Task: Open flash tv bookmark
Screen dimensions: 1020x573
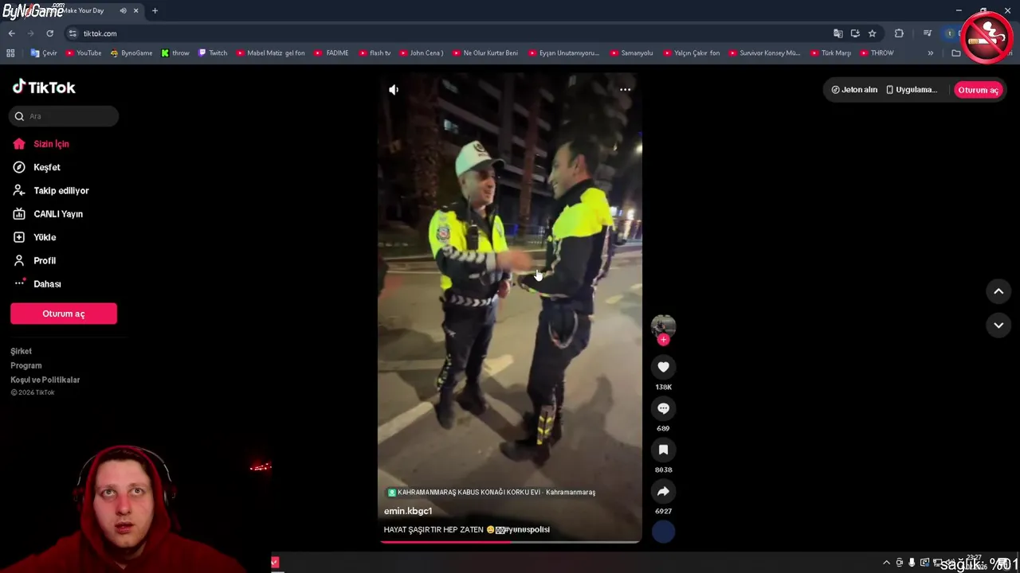Action: 375,53
